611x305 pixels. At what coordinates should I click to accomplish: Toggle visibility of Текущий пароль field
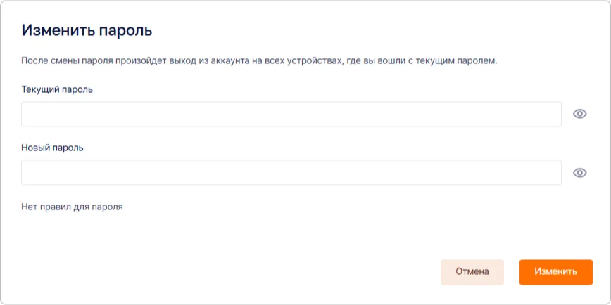click(579, 114)
